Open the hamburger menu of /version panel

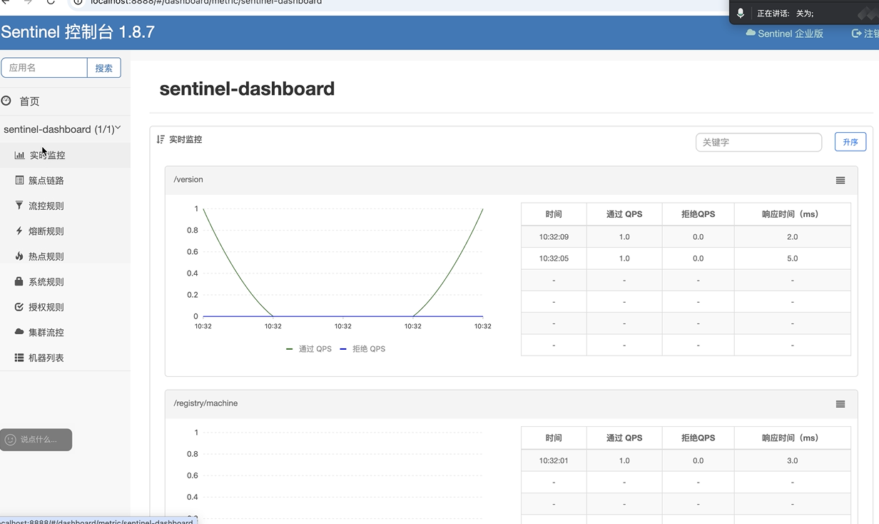840,181
